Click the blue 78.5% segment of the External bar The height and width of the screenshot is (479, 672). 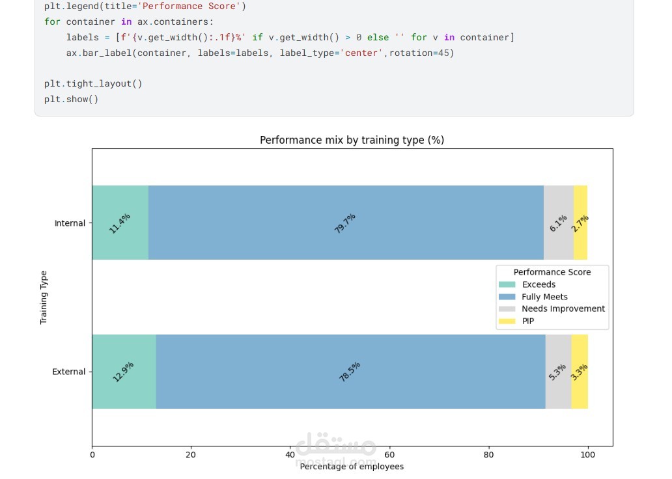coord(350,371)
